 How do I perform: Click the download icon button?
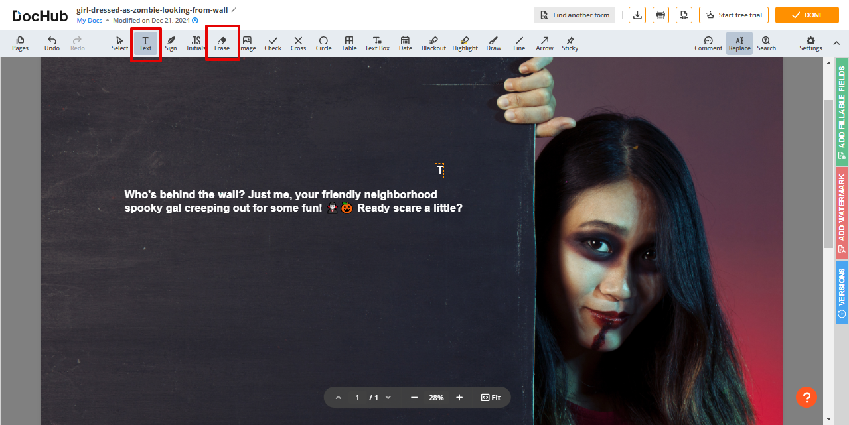(x=637, y=15)
